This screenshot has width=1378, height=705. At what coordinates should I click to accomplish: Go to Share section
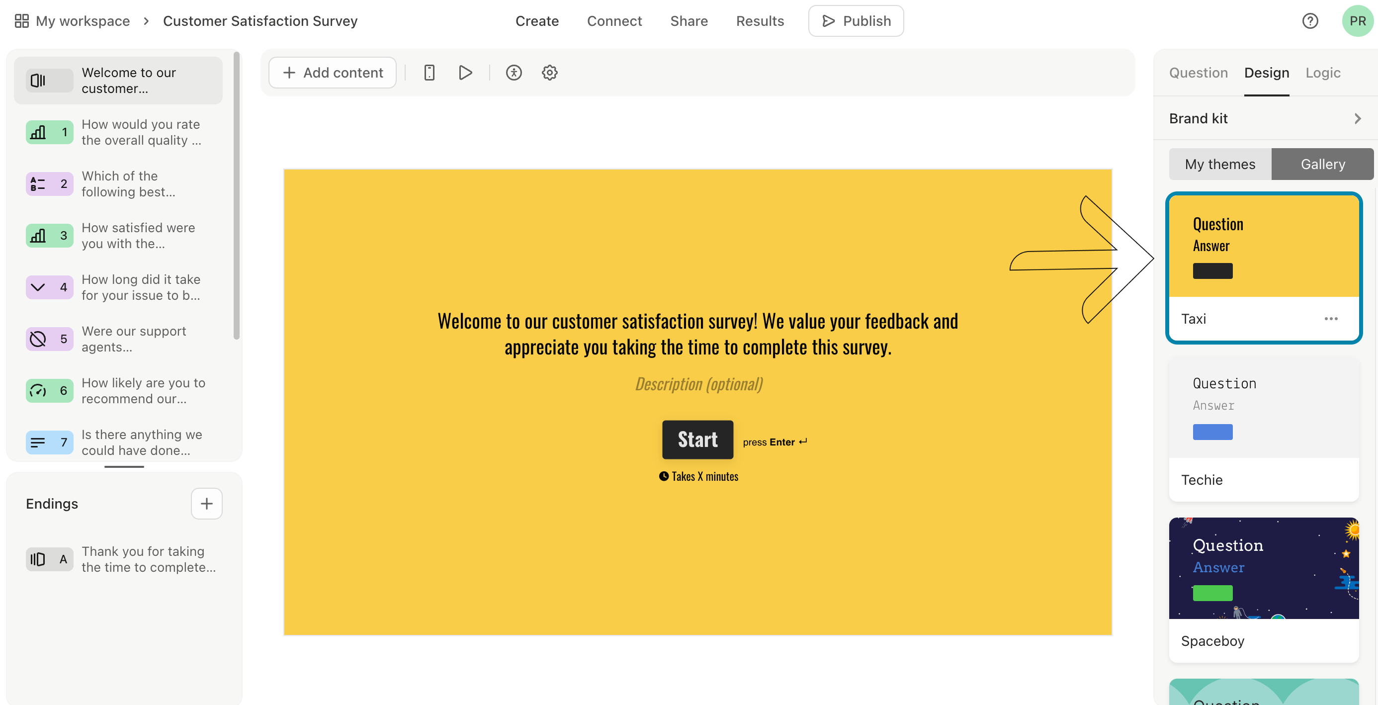pos(689,21)
